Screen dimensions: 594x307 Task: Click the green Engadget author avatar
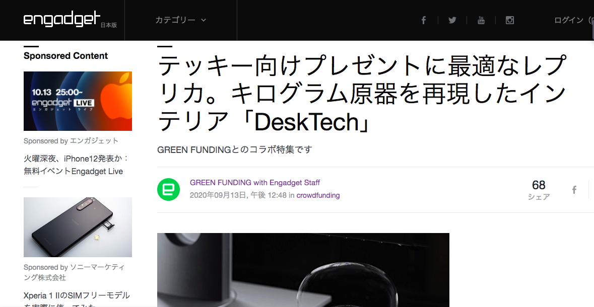click(169, 189)
